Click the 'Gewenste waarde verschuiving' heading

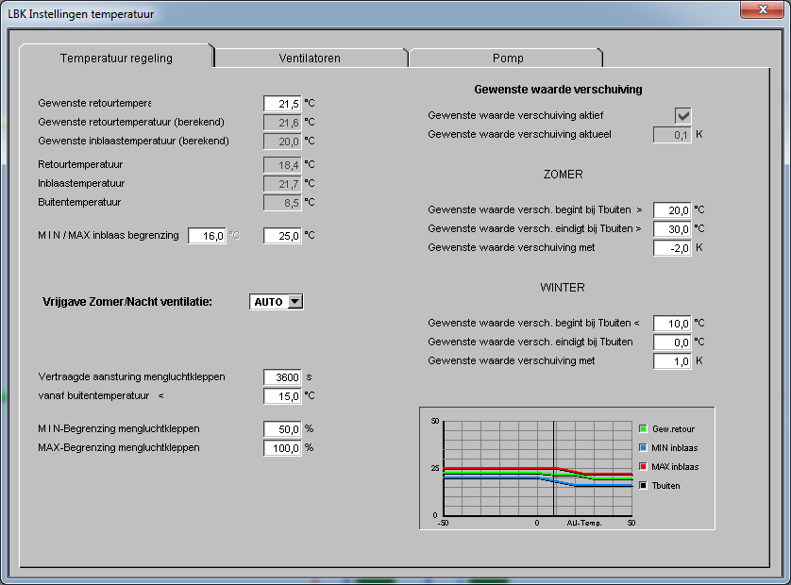558,90
